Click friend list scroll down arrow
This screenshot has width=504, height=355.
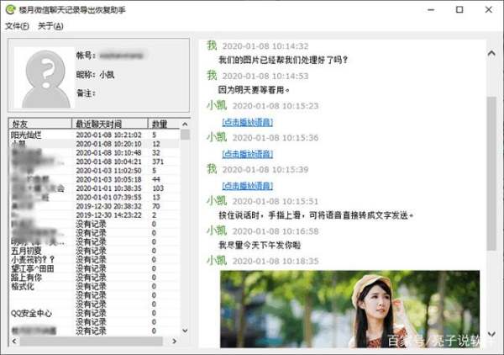point(185,331)
